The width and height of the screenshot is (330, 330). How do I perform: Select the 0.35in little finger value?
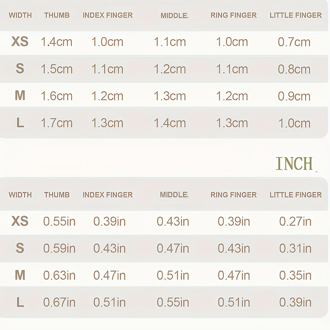(x=295, y=275)
